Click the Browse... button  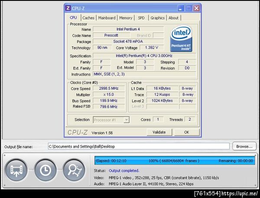[244, 146]
